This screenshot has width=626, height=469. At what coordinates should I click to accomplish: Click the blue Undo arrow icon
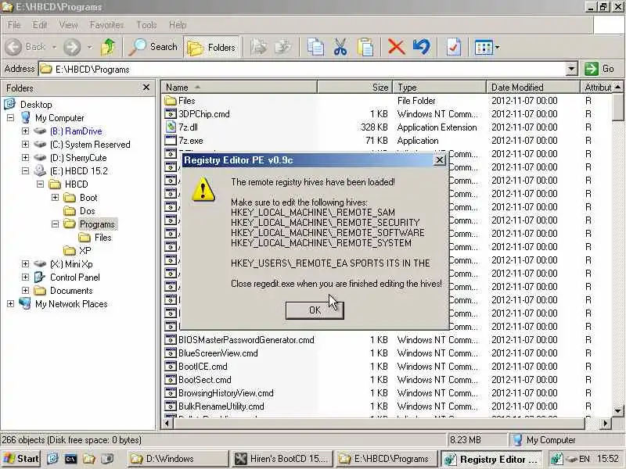422,47
